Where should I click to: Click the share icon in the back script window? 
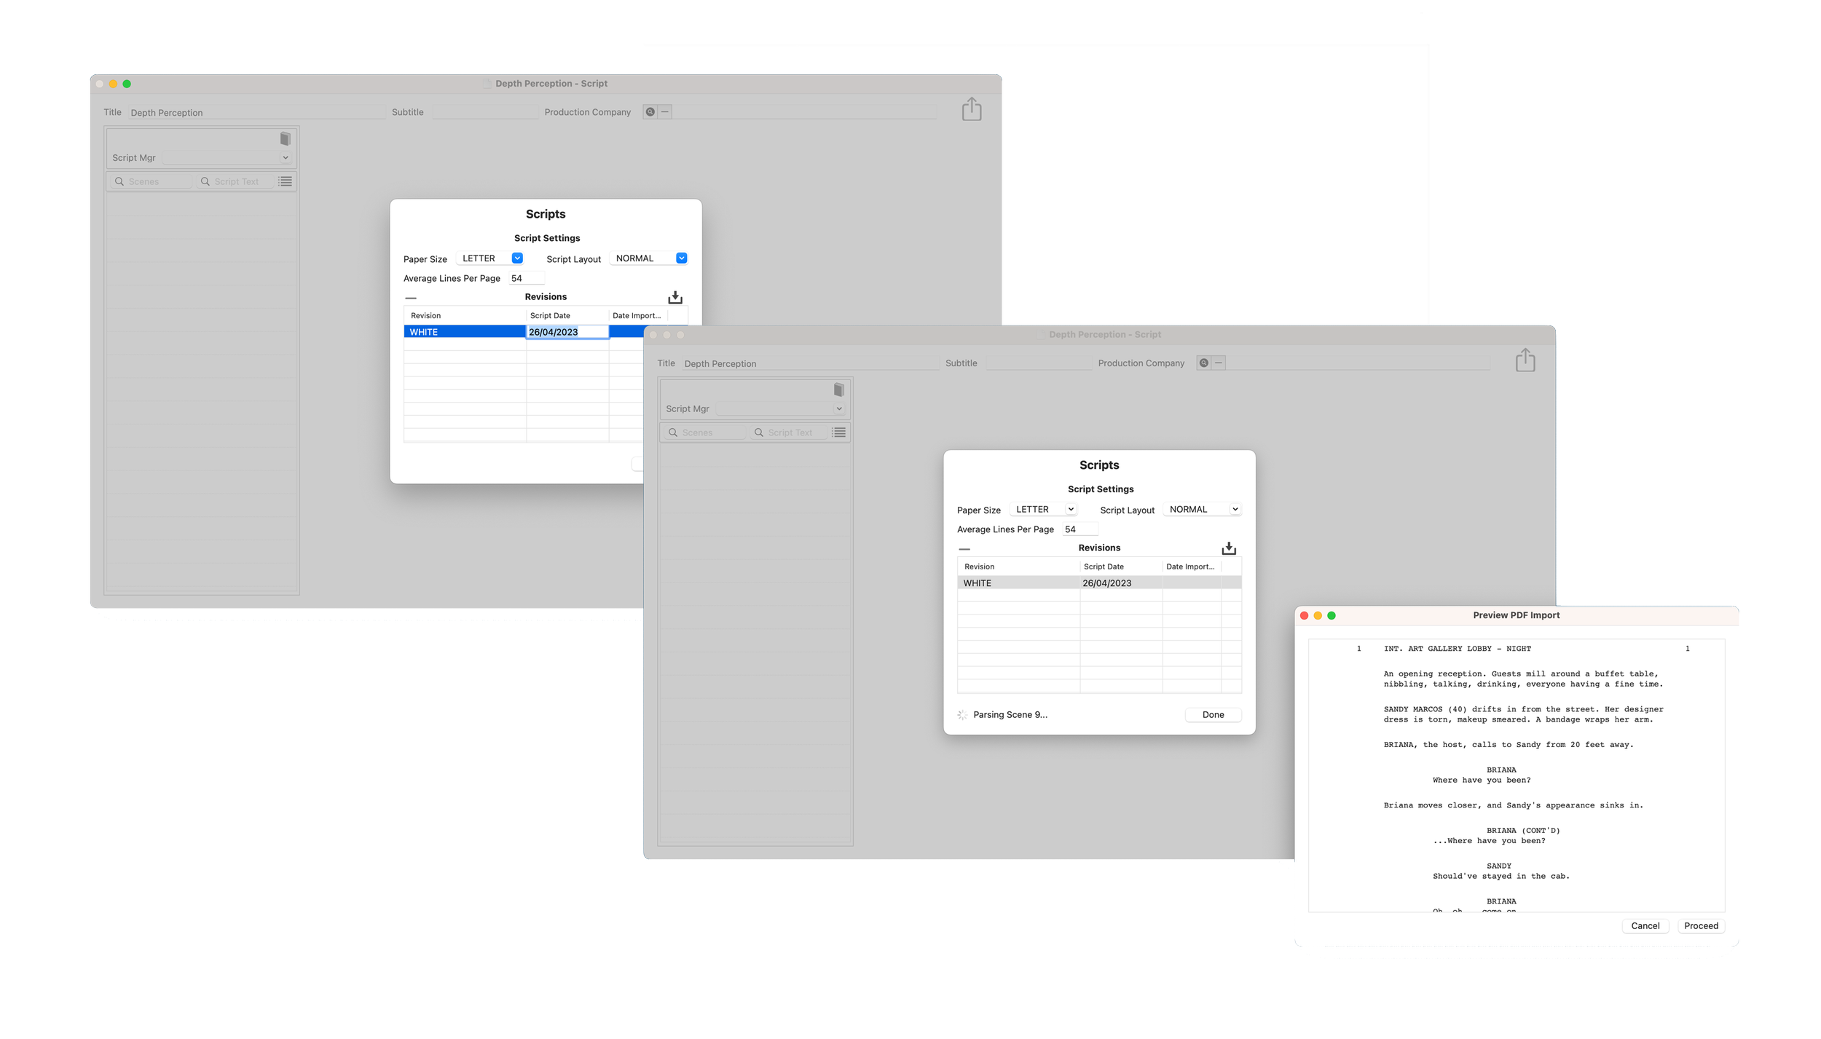(x=972, y=108)
